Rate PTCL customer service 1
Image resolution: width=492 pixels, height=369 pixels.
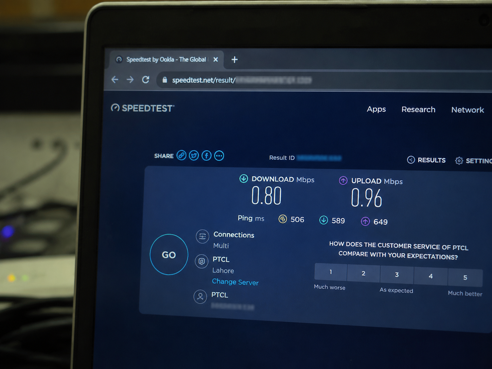[331, 272]
